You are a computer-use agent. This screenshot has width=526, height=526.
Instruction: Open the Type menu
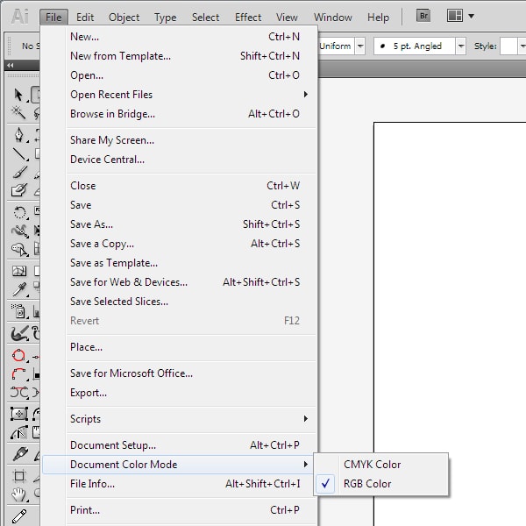[166, 18]
